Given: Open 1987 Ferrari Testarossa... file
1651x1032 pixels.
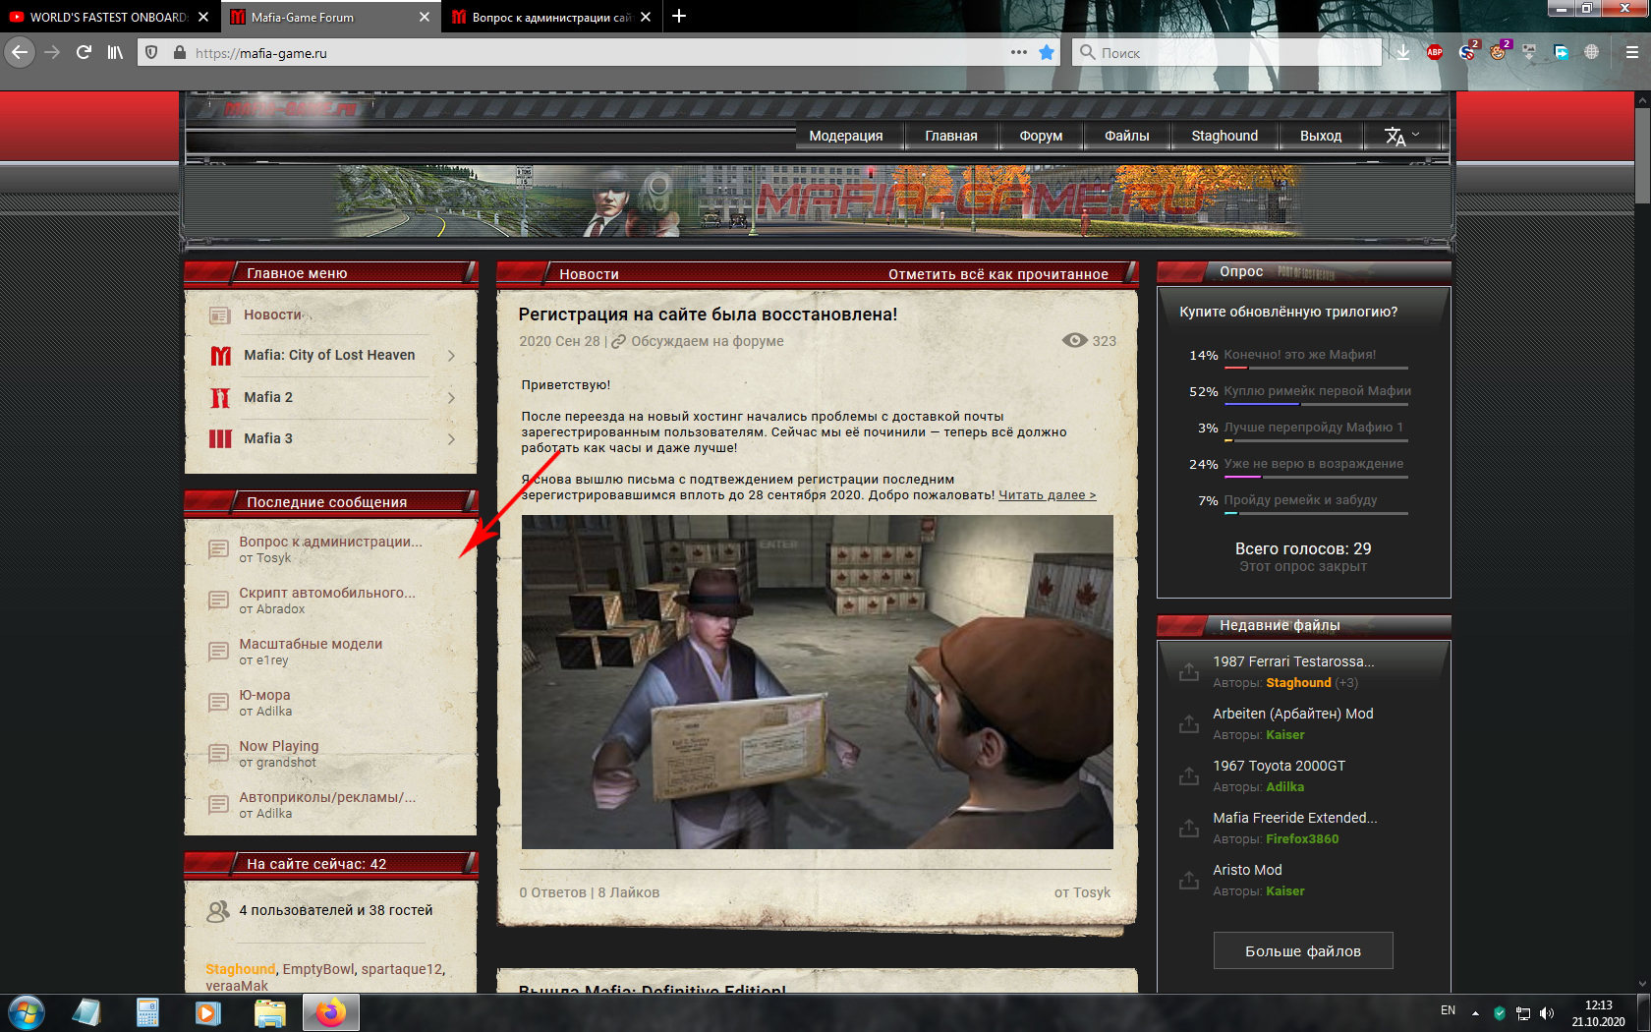Looking at the screenshot, I should tap(1293, 661).
